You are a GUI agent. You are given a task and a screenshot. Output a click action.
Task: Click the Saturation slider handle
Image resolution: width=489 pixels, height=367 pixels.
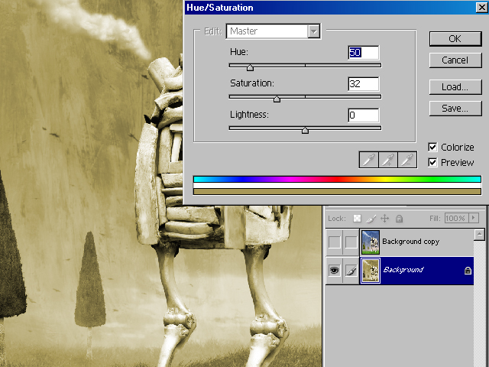[277, 99]
